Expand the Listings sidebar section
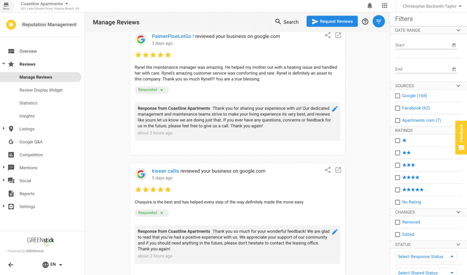The image size is (467, 275). pyautogui.click(x=4, y=129)
